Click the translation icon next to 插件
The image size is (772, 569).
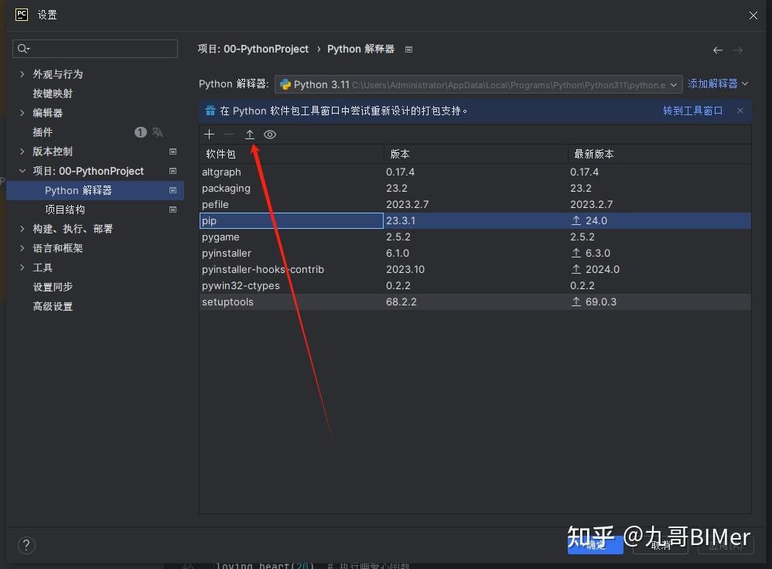(x=158, y=132)
